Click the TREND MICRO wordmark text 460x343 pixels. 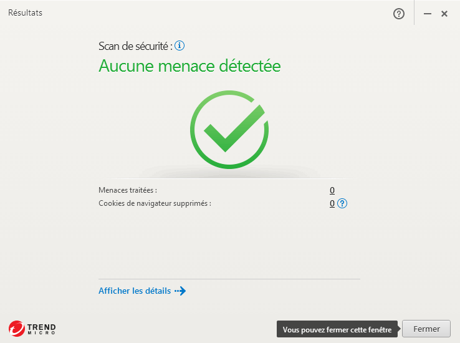pyautogui.click(x=41, y=329)
